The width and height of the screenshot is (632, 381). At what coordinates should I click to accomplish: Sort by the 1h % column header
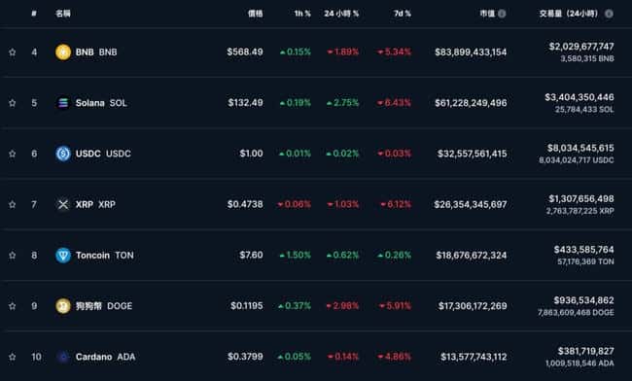click(x=302, y=14)
